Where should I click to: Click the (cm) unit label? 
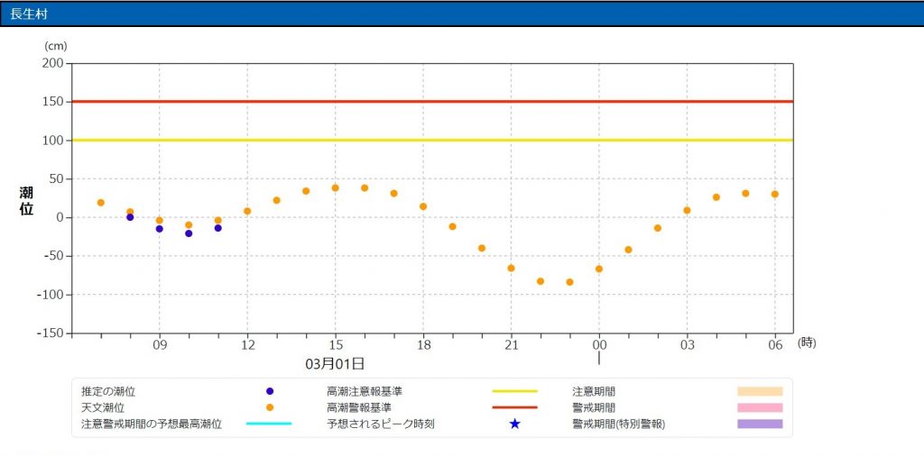56,45
